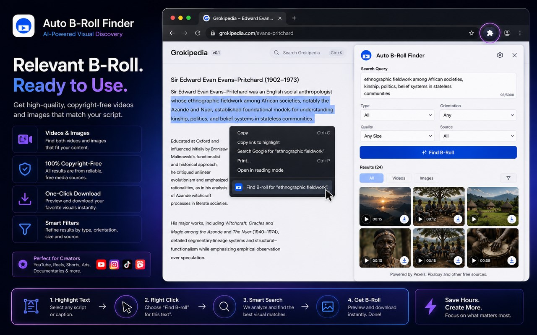Open the Source dropdown

[x=478, y=136]
